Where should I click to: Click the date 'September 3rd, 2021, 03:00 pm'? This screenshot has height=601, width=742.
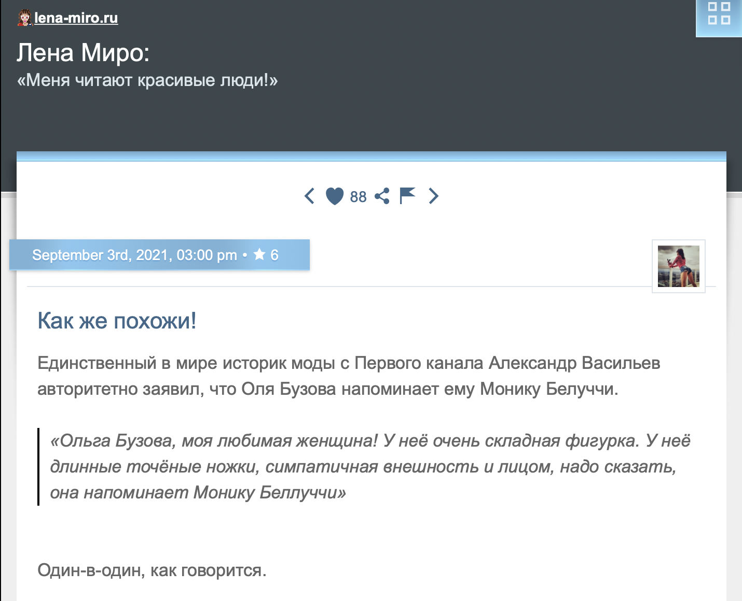point(134,255)
